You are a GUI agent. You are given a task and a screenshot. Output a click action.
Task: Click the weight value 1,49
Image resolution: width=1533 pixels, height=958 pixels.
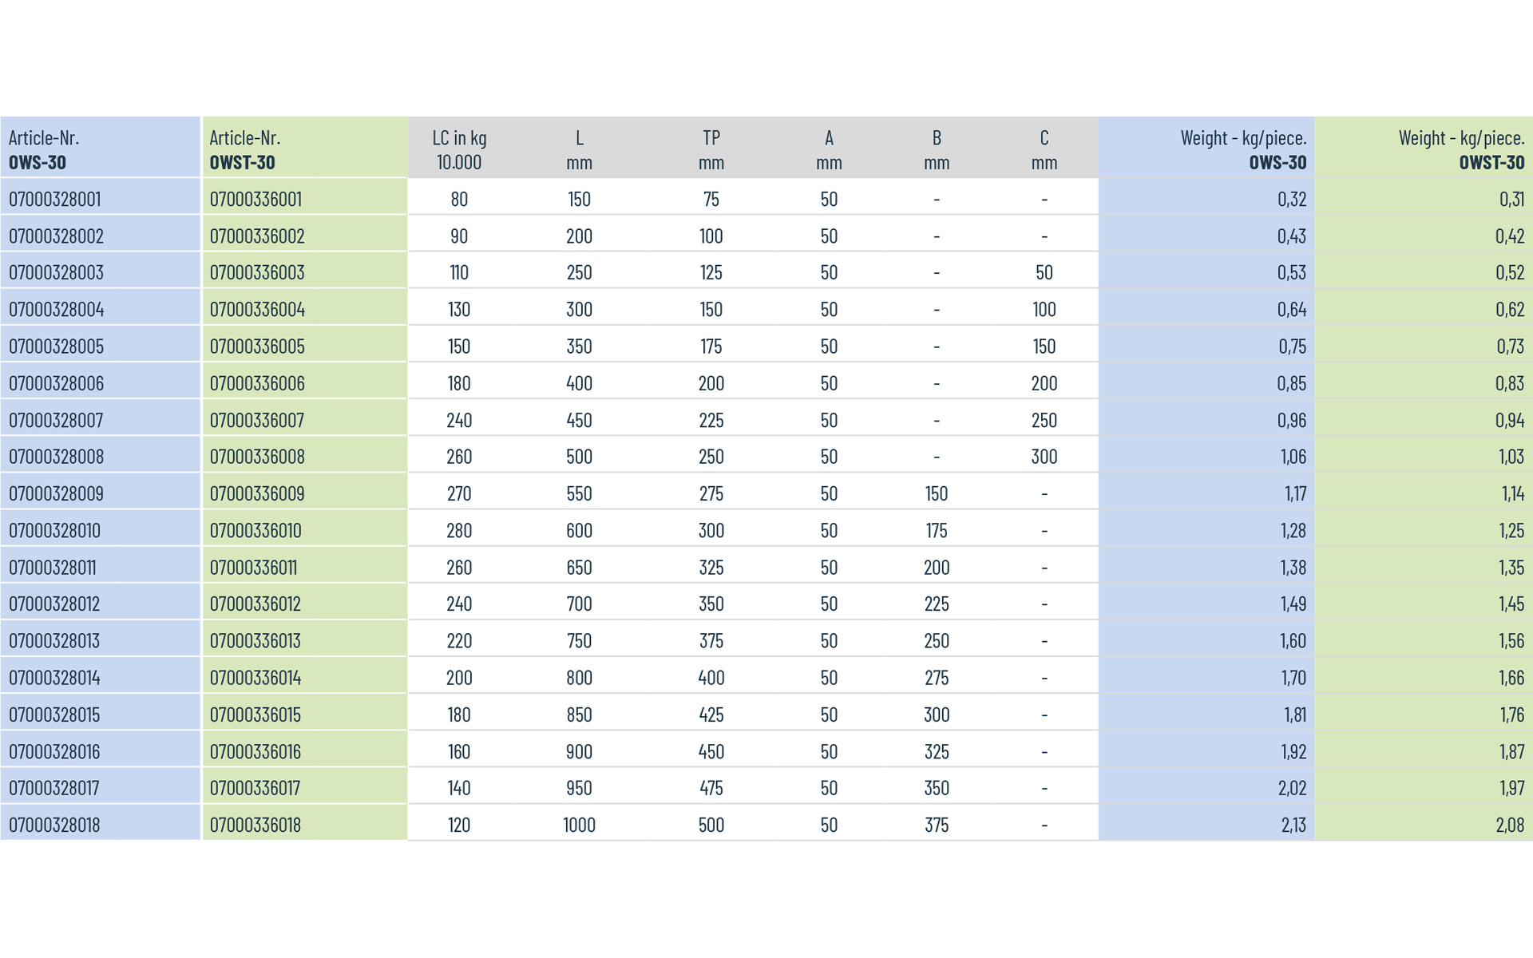tap(1293, 604)
